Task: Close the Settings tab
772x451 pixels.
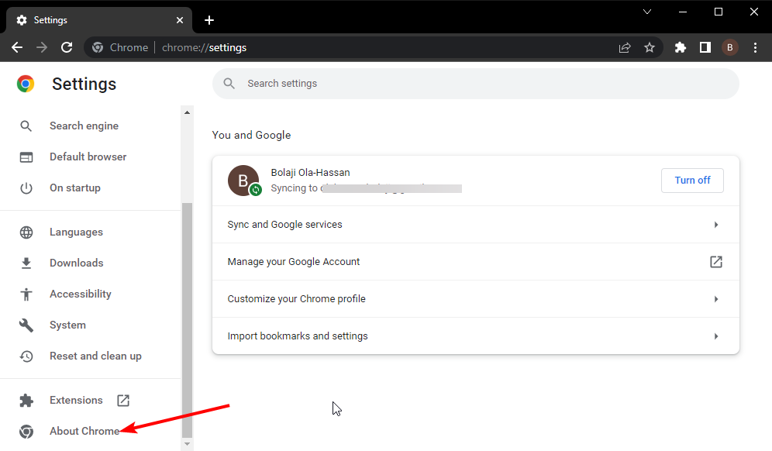Action: [180, 20]
